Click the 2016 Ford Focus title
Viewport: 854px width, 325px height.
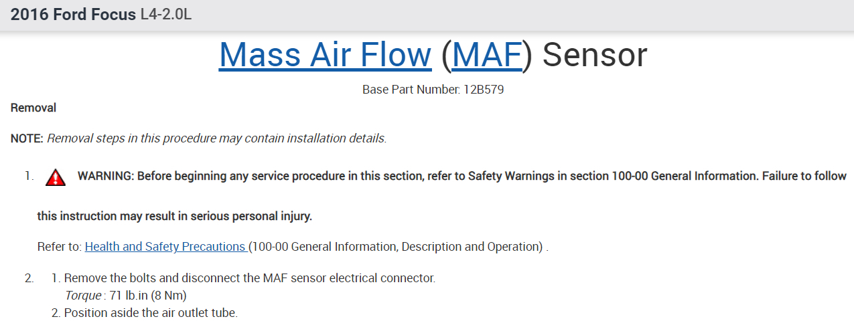click(74, 14)
